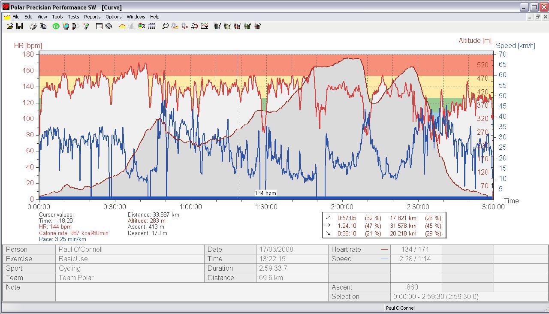Click the grey histogram bars toolbar icon
The height and width of the screenshot is (314, 549).
132,26
